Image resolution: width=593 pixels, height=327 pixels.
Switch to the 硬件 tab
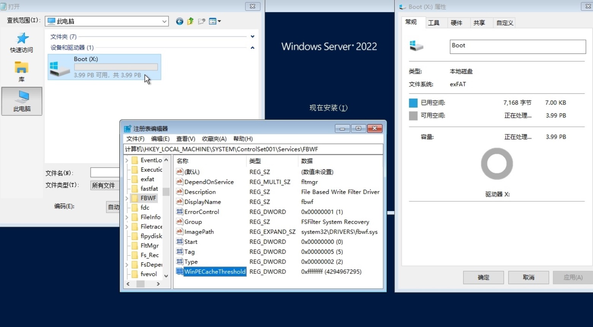457,23
